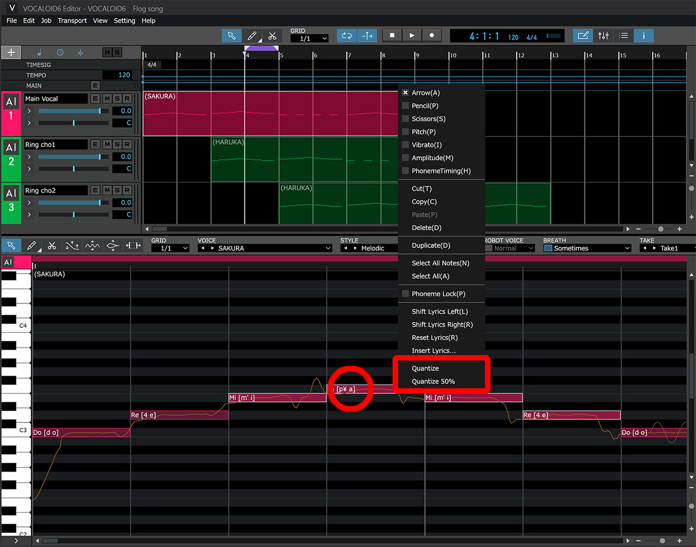This screenshot has width=696, height=547.
Task: Select the Pitch editing tool icon
Action: point(72,245)
